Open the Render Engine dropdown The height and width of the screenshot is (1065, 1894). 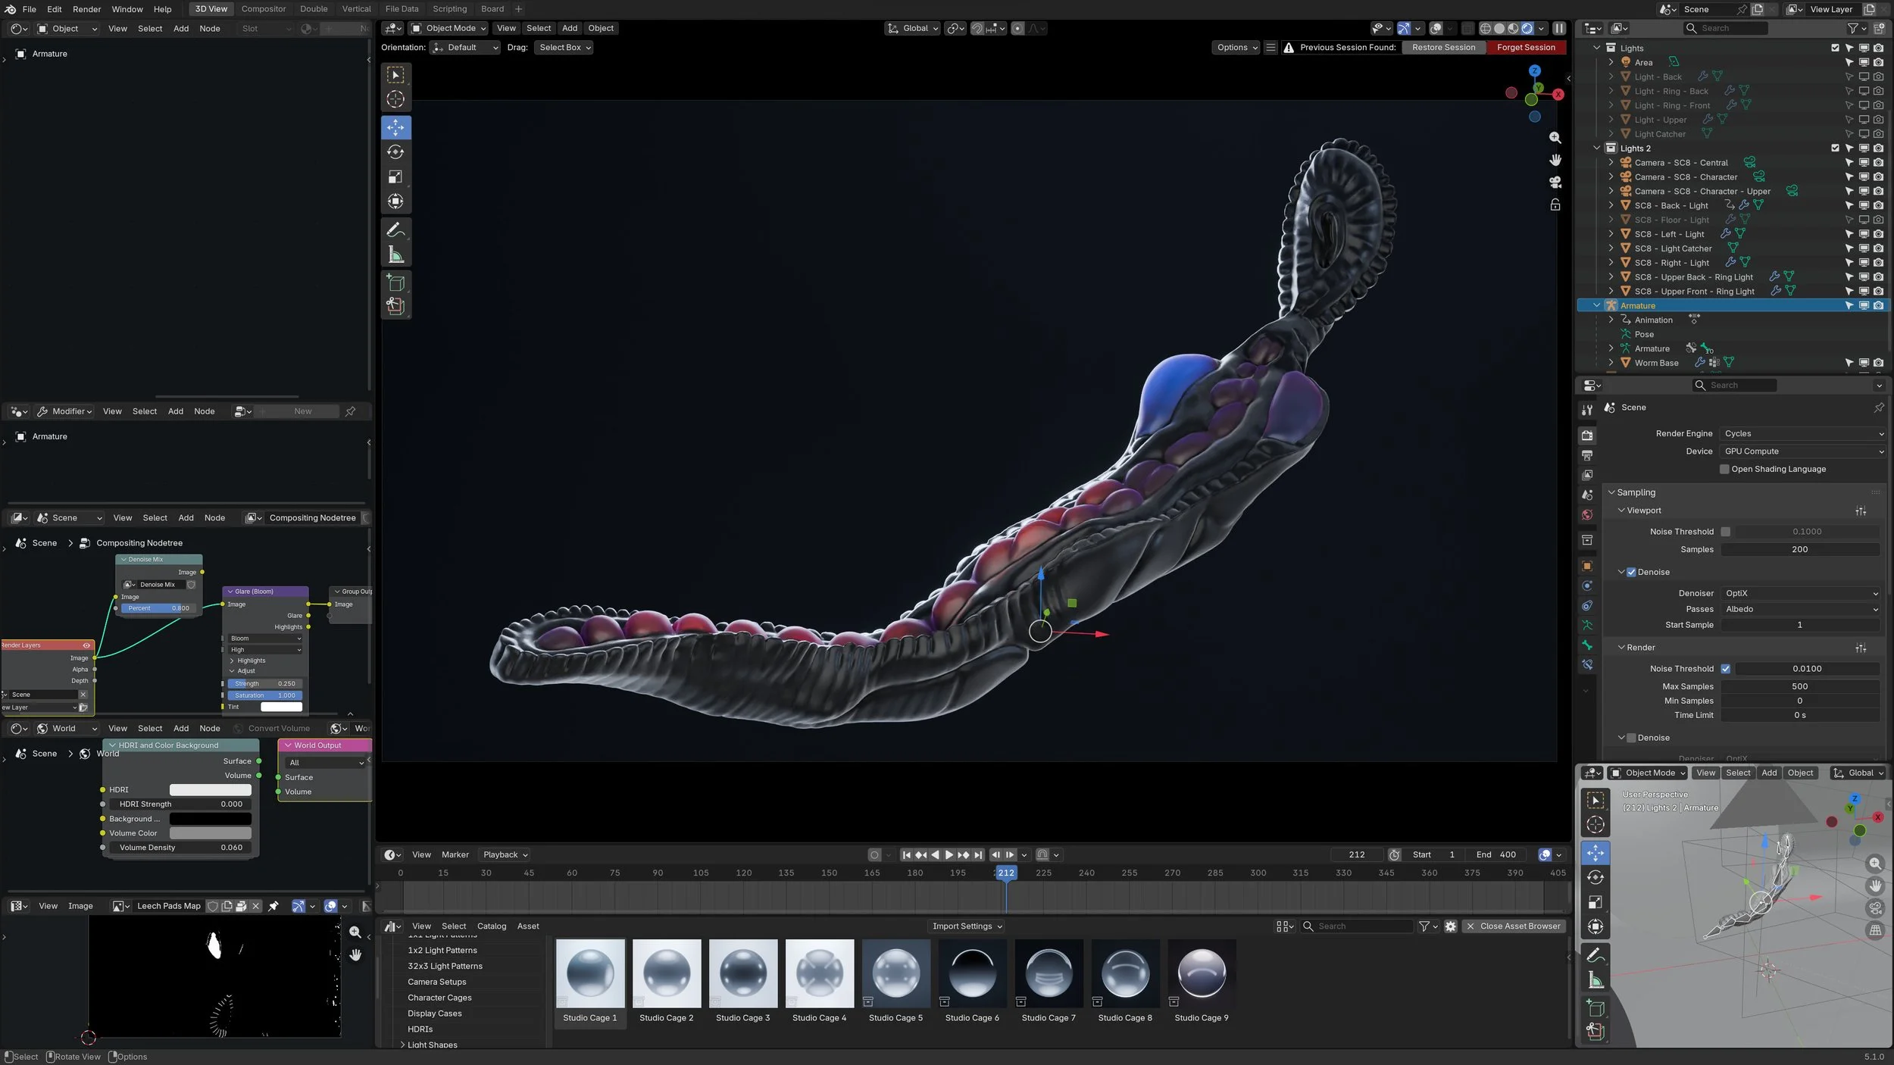1803,433
